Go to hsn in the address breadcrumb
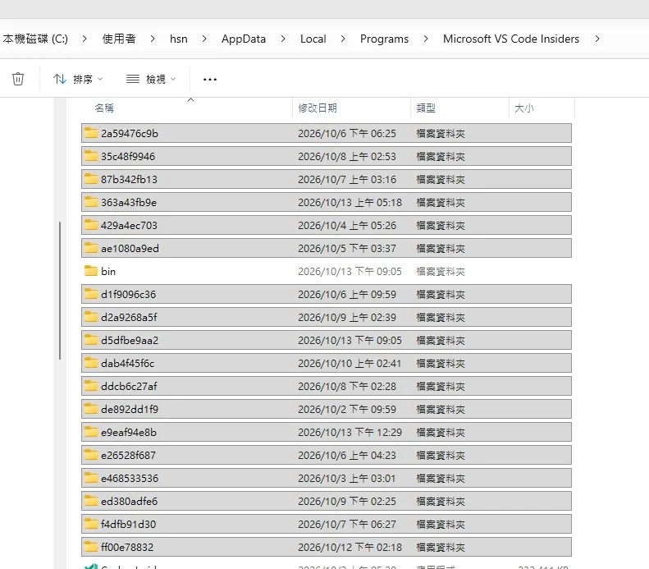The image size is (649, 569). click(x=178, y=39)
